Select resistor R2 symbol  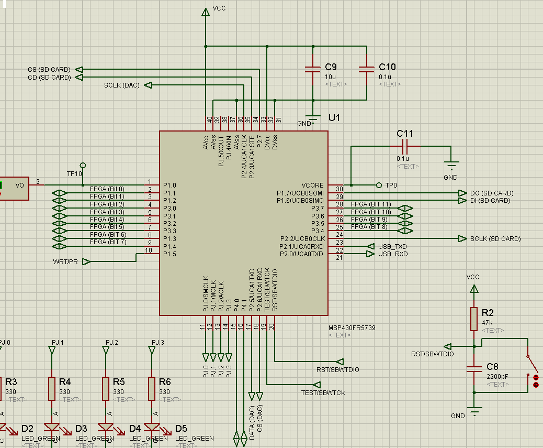coord(474,319)
